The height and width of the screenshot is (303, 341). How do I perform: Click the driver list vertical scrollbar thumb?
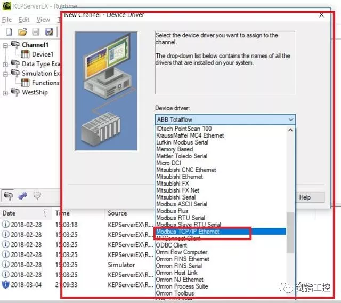[290, 232]
